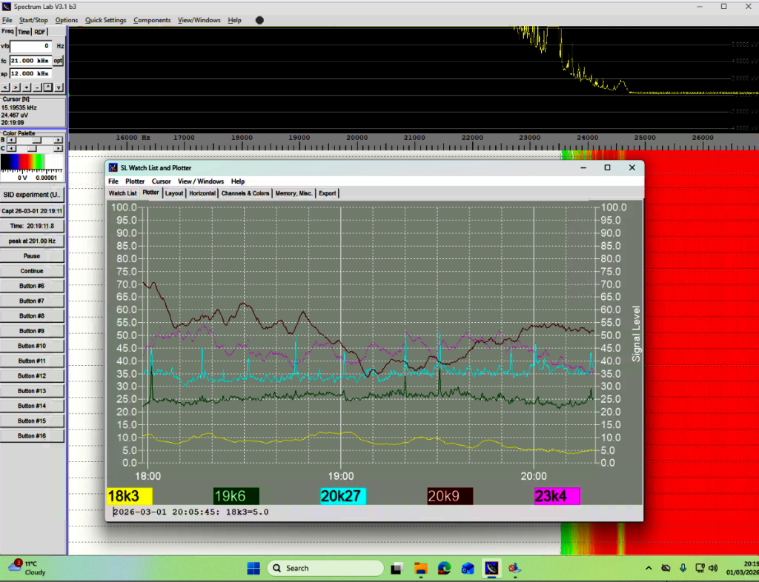This screenshot has width=759, height=582.
Task: Click the fc center frequency input field
Action: click(30, 60)
